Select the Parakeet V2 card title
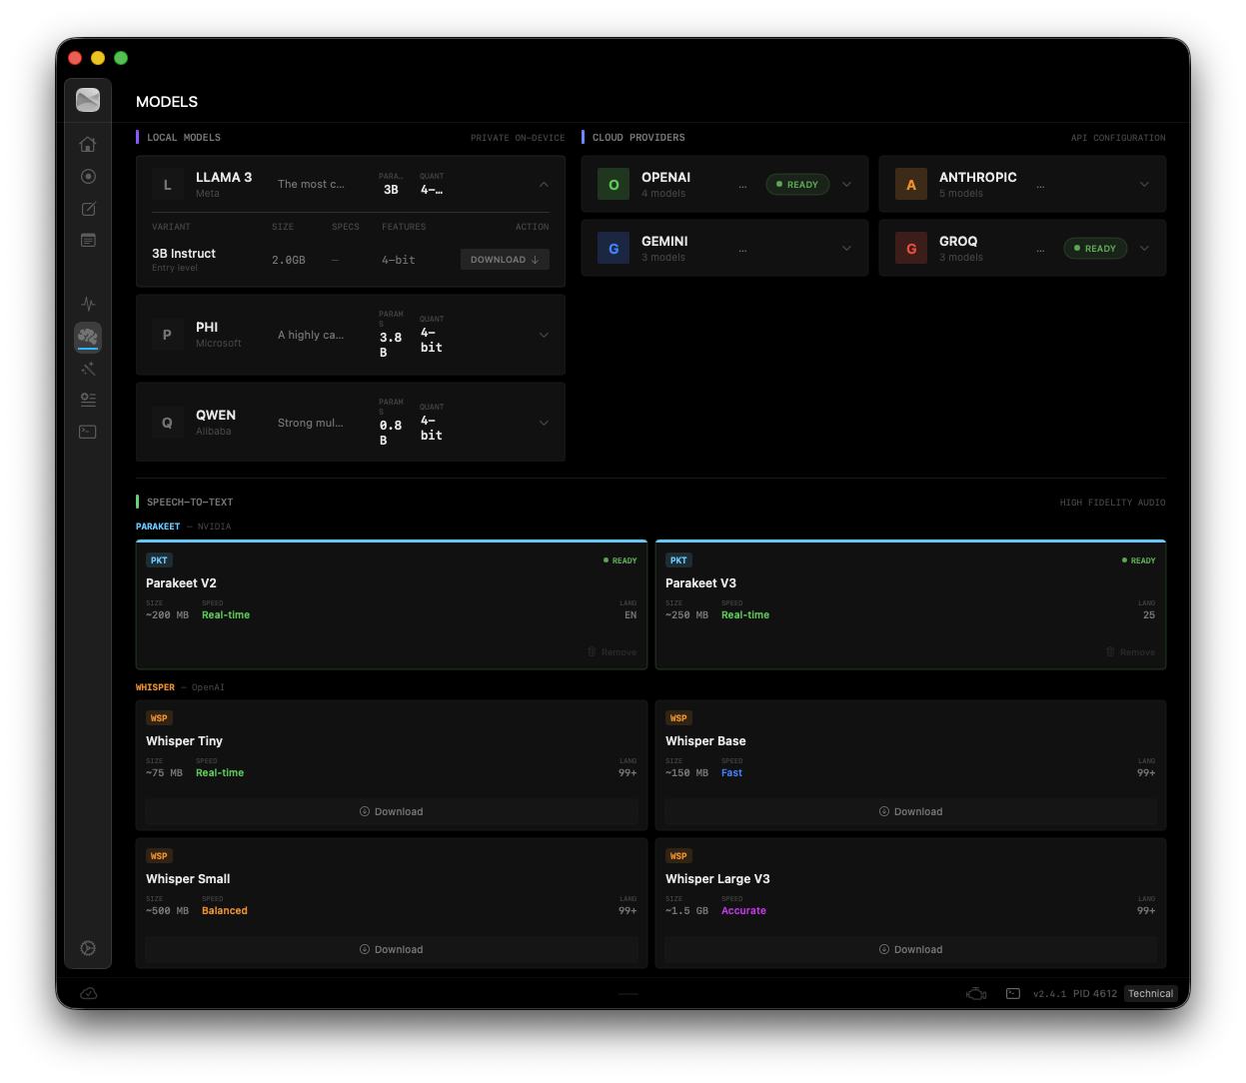Screen dimensions: 1246x1083 pos(181,583)
